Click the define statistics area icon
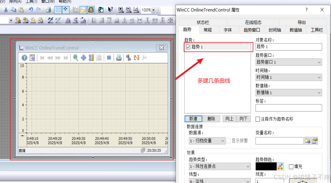The height and width of the screenshot is (183, 331). [136, 58]
